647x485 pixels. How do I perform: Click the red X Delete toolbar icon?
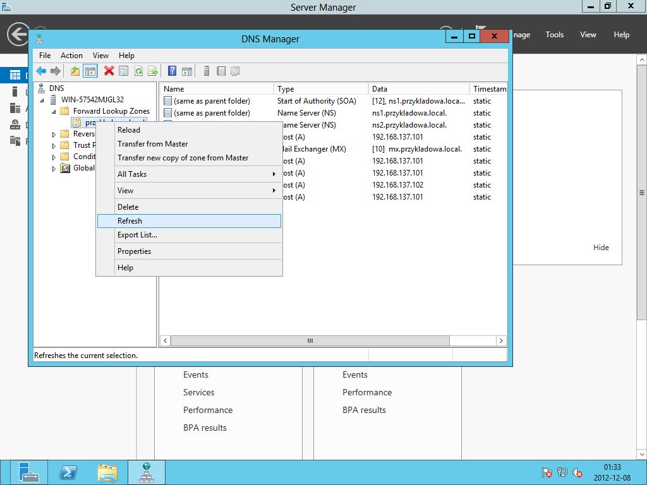[109, 71]
